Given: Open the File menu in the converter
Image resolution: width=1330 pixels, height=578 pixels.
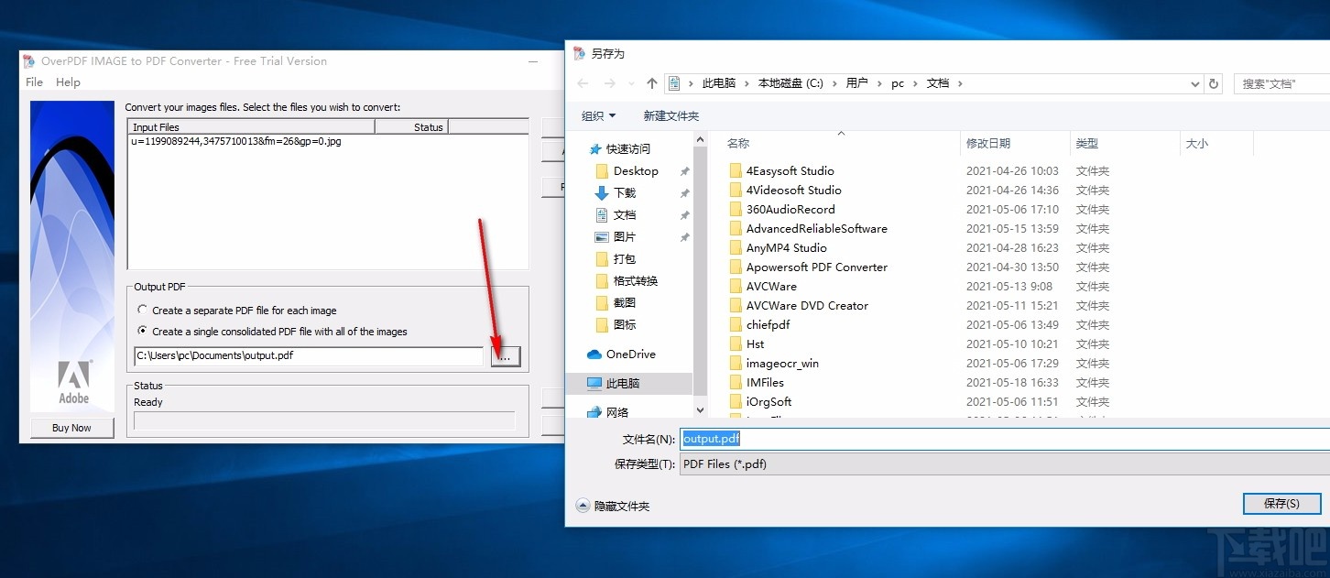Looking at the screenshot, I should [x=34, y=82].
